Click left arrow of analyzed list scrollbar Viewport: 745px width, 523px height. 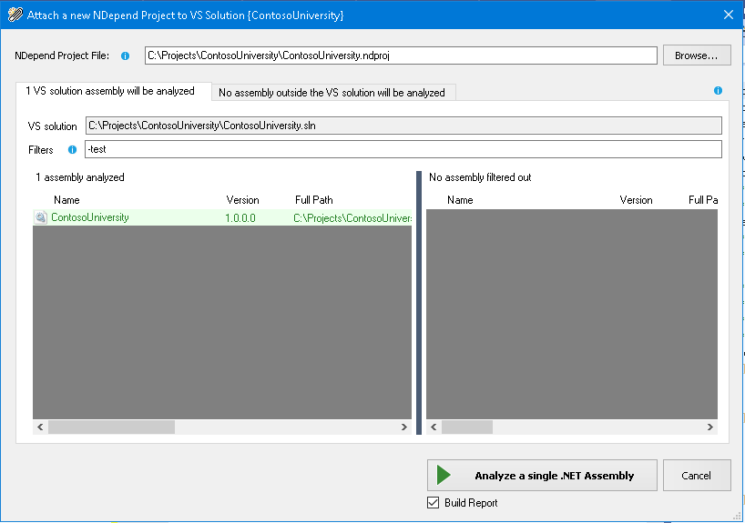pyautogui.click(x=40, y=427)
